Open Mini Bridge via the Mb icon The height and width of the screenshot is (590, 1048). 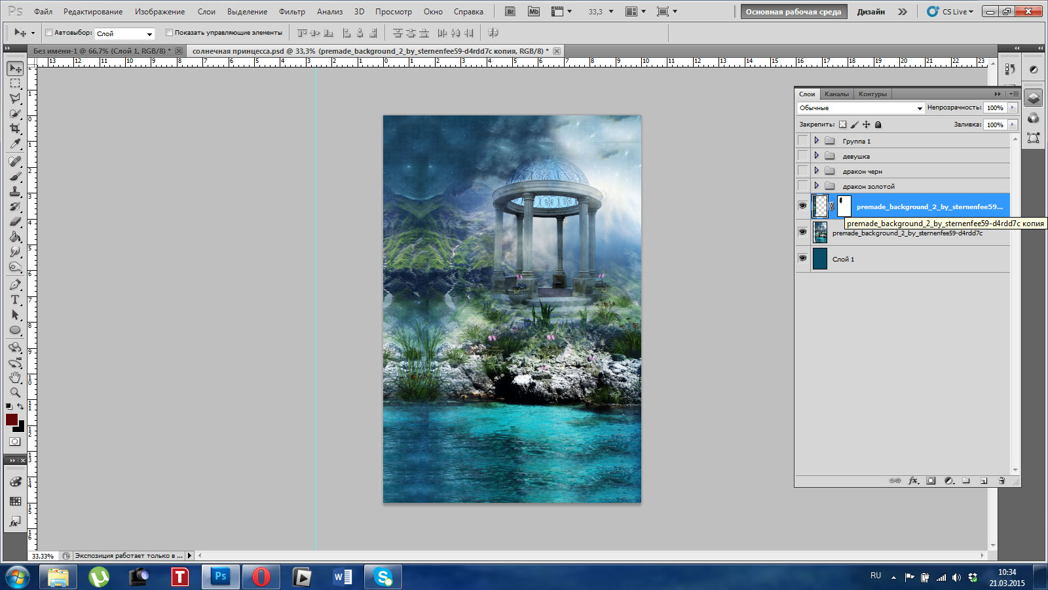(534, 12)
